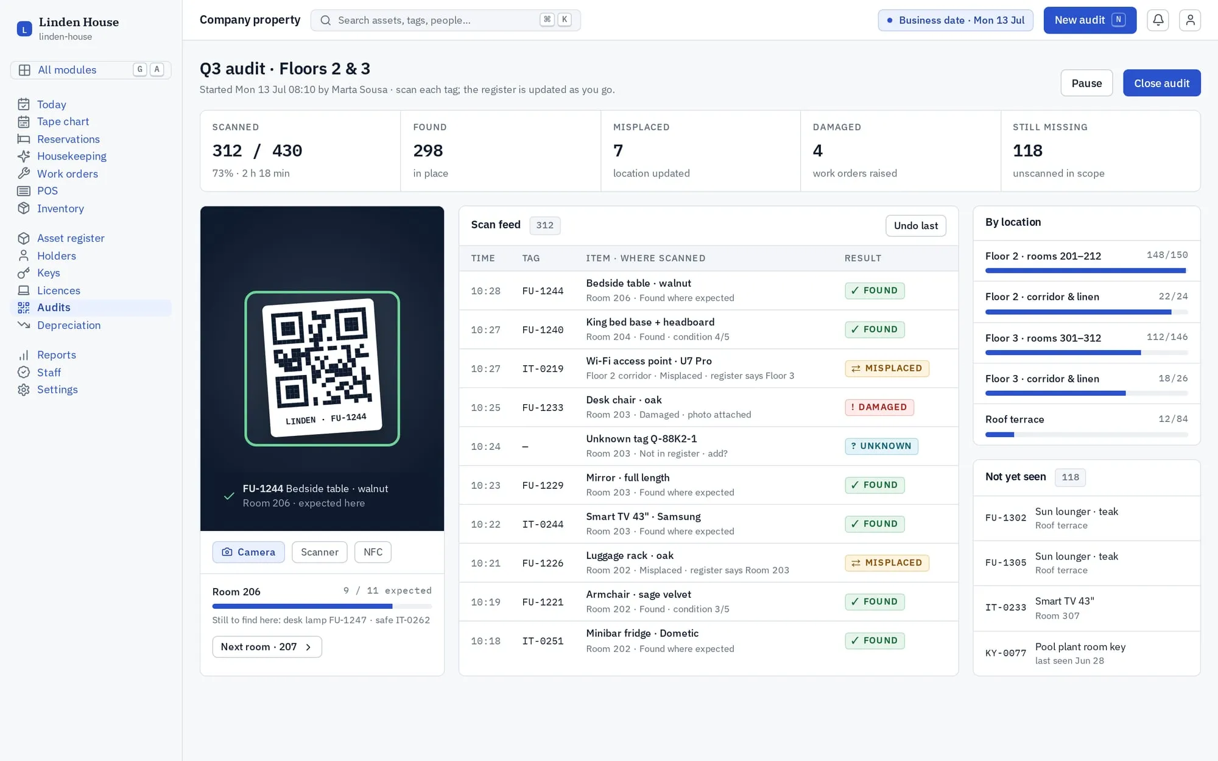Click MISPLACED badge for IT-0219
This screenshot has height=761, width=1218.
887,368
